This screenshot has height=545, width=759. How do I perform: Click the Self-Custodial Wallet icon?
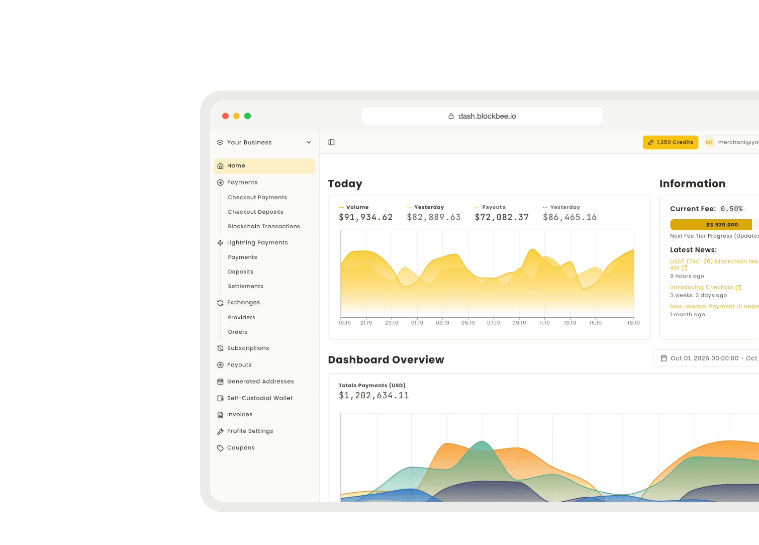point(220,398)
